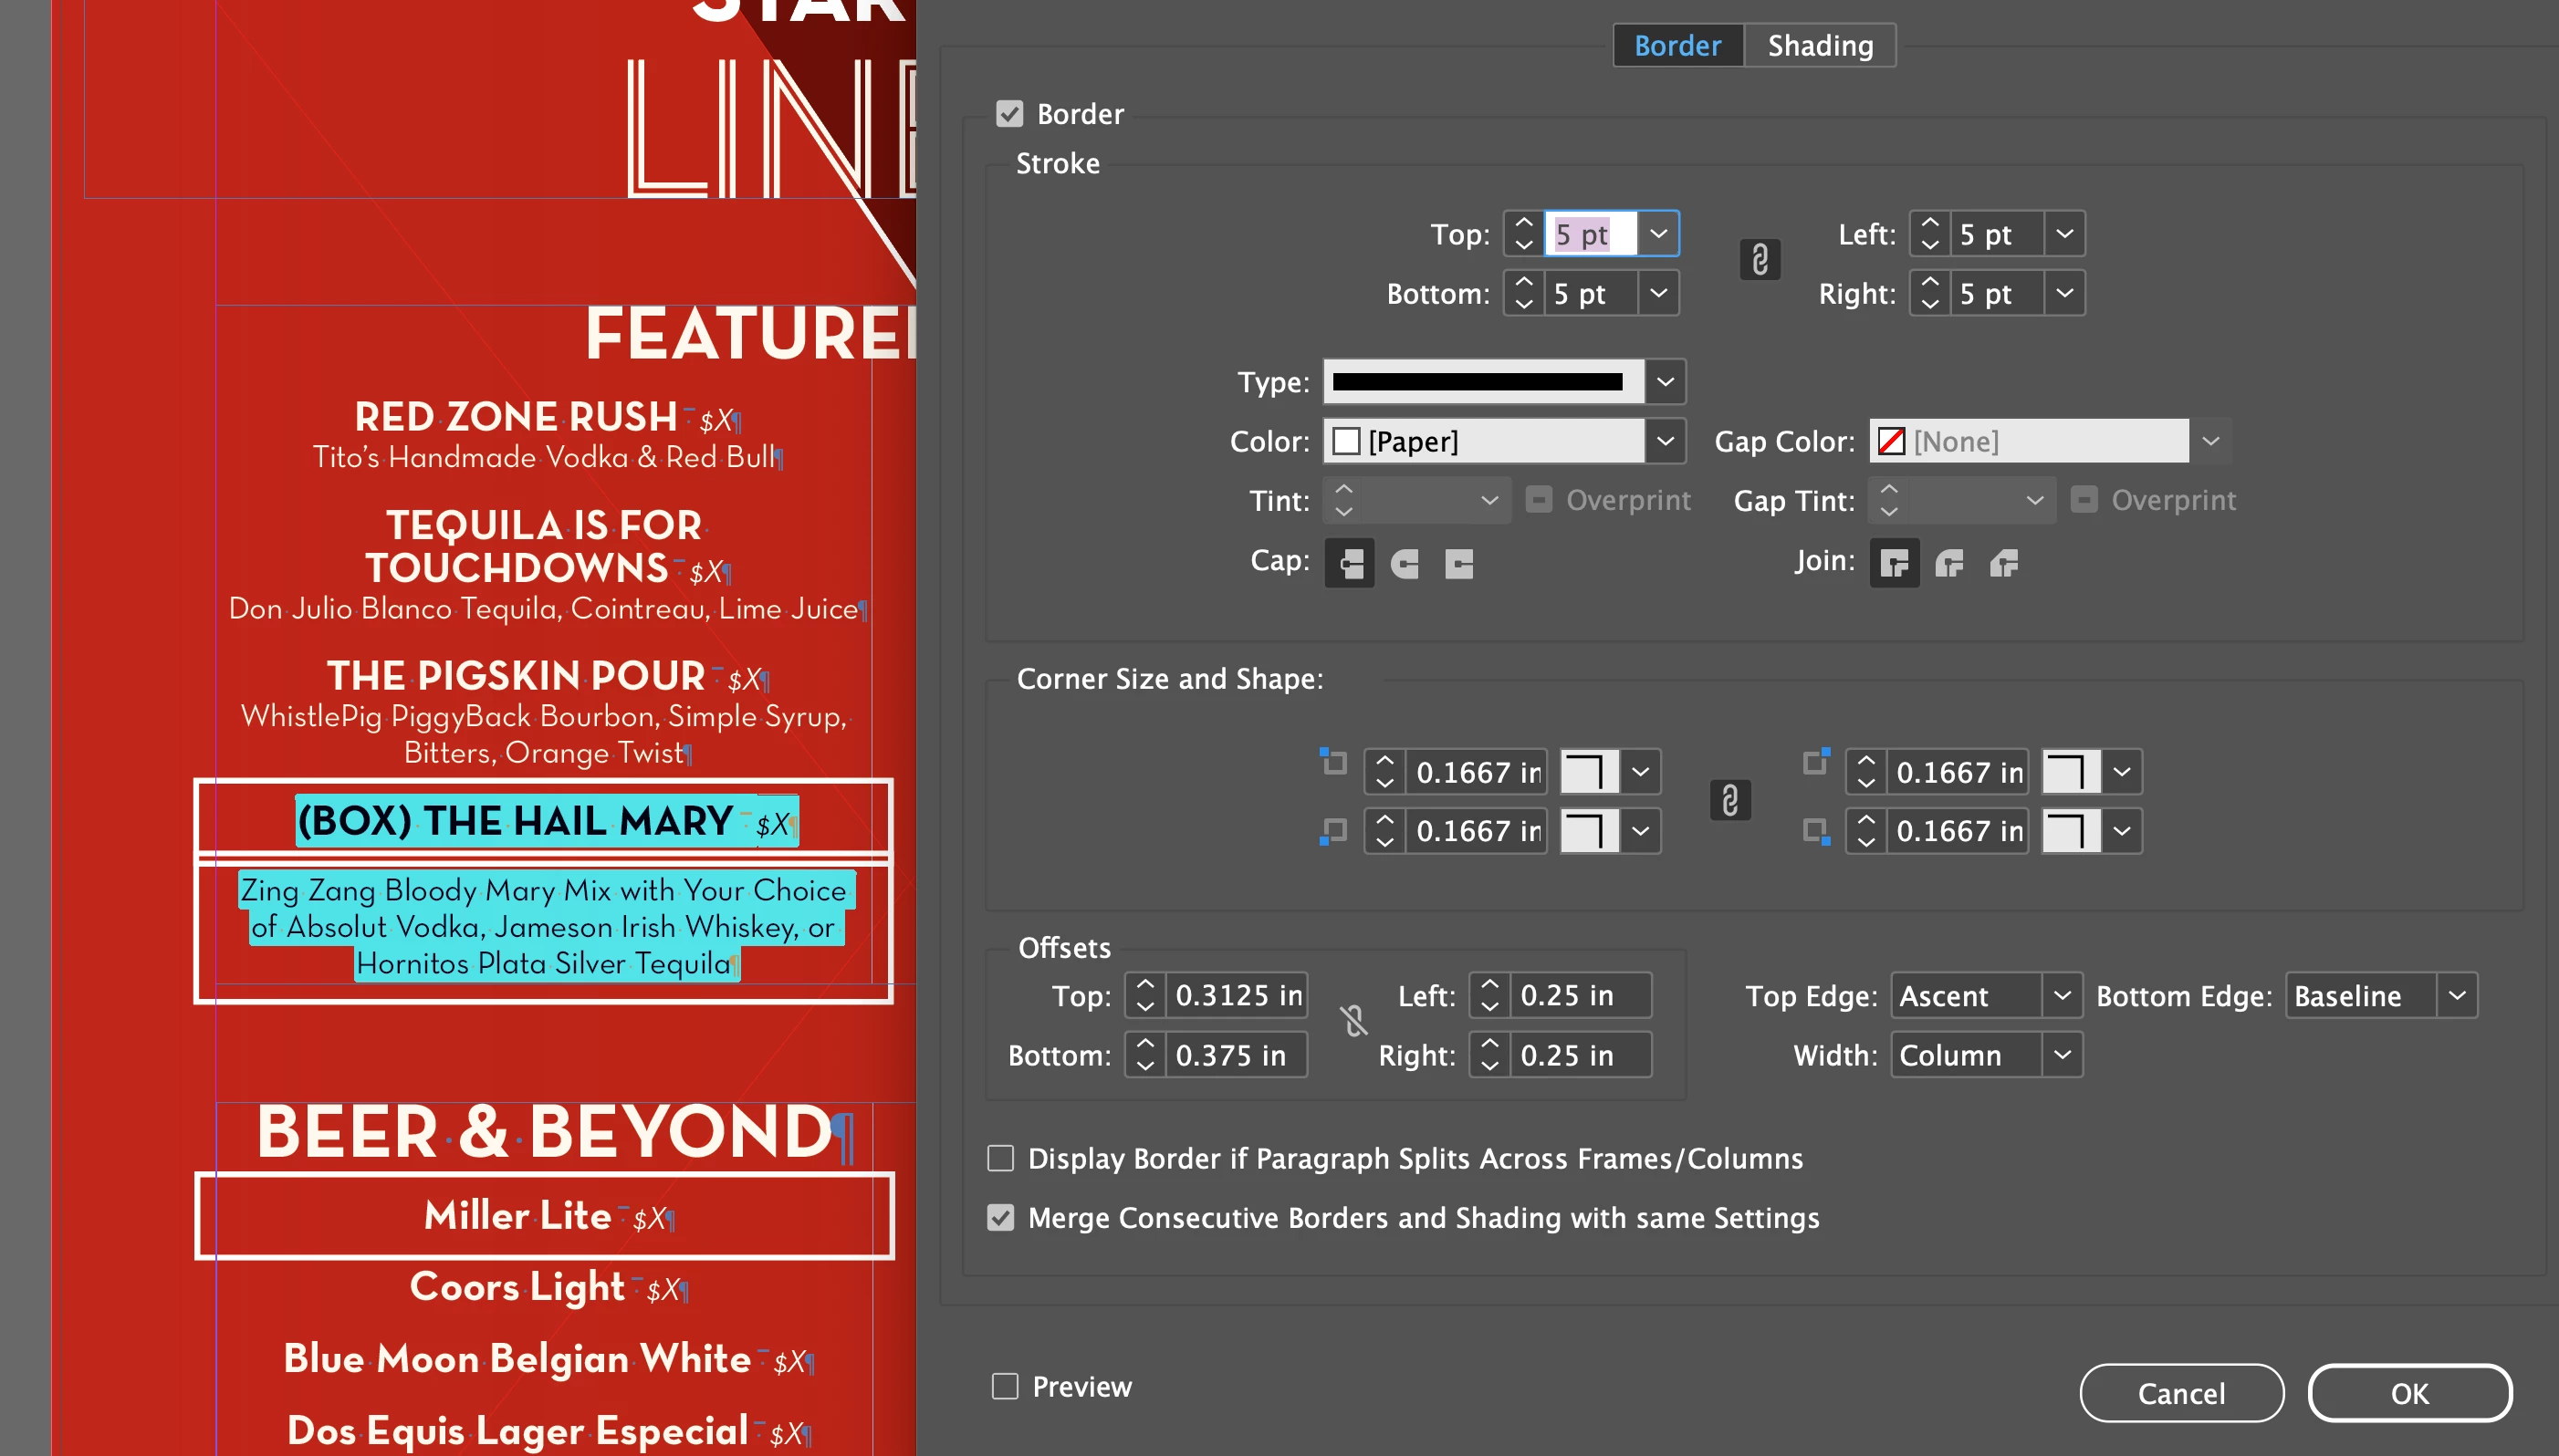Open the Width Column dropdown

2061,1055
